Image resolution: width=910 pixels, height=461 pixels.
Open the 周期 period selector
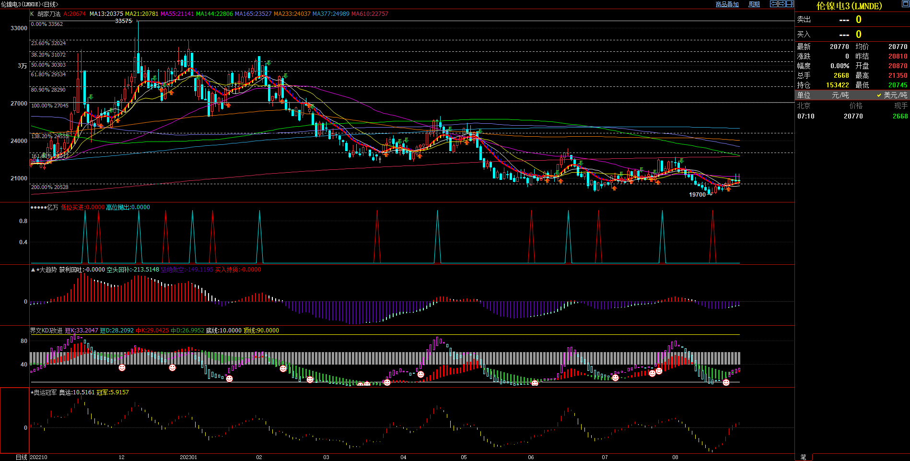pos(754,4)
